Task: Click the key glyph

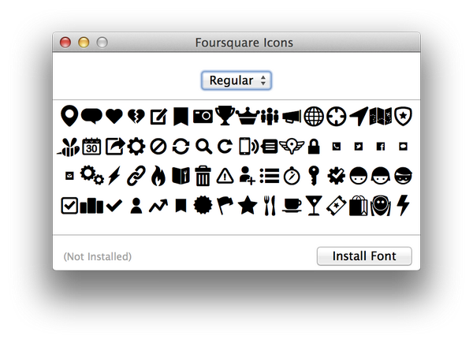Action: [314, 176]
